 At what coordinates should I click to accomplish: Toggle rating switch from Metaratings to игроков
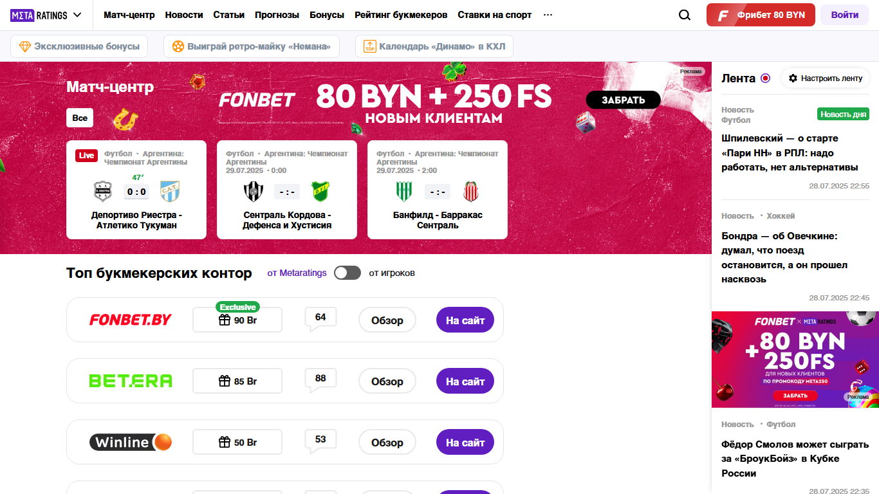(347, 273)
